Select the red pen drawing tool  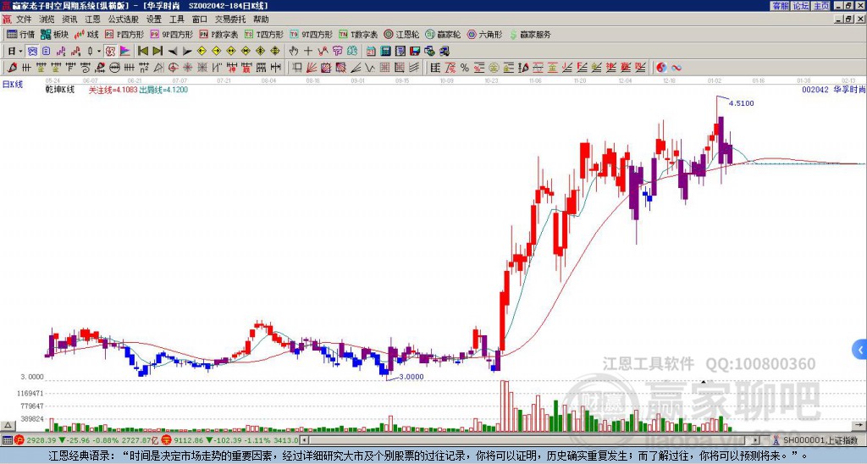pyautogui.click(x=12, y=68)
